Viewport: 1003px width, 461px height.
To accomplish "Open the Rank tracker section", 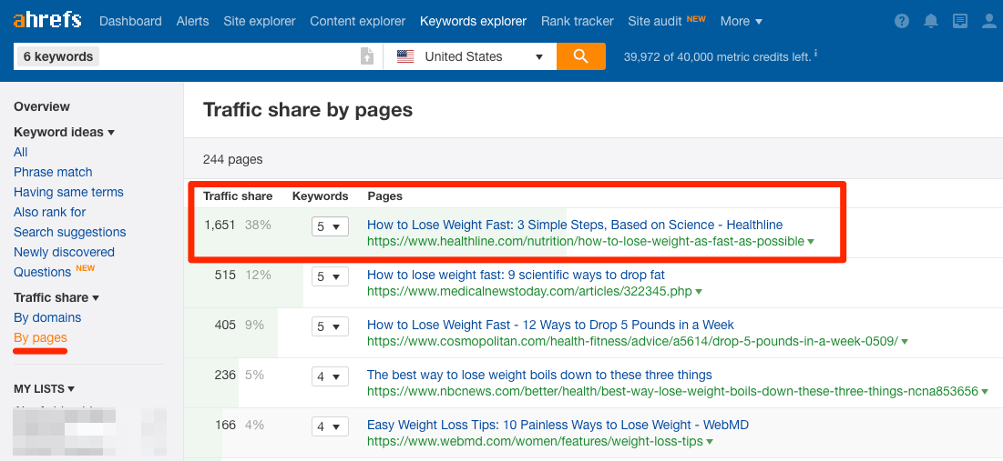I will coord(577,21).
